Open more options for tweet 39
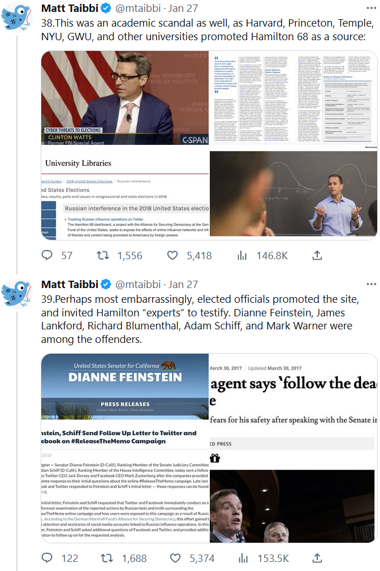The image size is (380, 571). [x=372, y=284]
